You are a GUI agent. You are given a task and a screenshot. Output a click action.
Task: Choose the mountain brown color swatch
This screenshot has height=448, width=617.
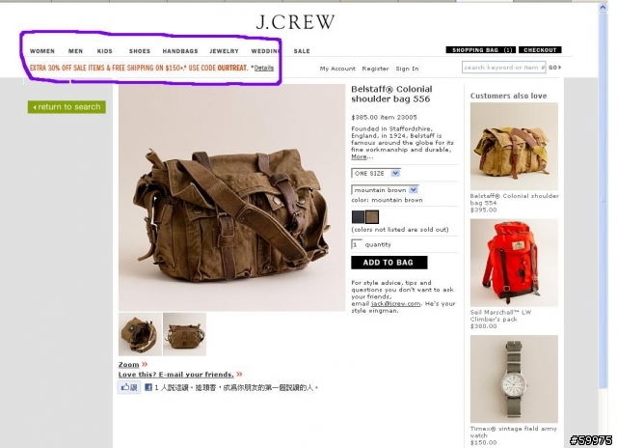pyautogui.click(x=372, y=216)
